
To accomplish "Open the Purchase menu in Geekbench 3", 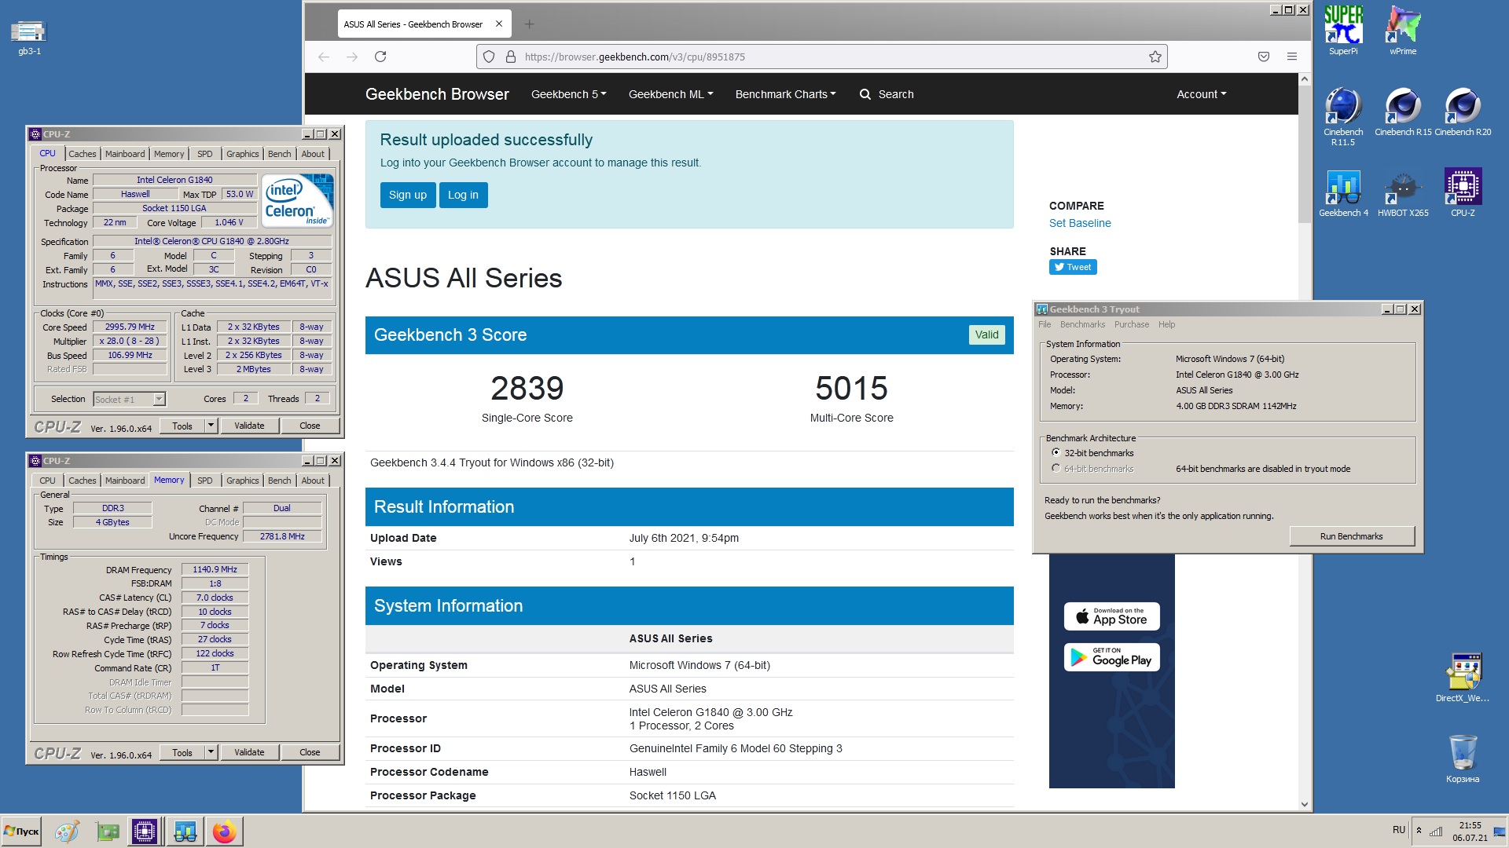I will click(1132, 325).
